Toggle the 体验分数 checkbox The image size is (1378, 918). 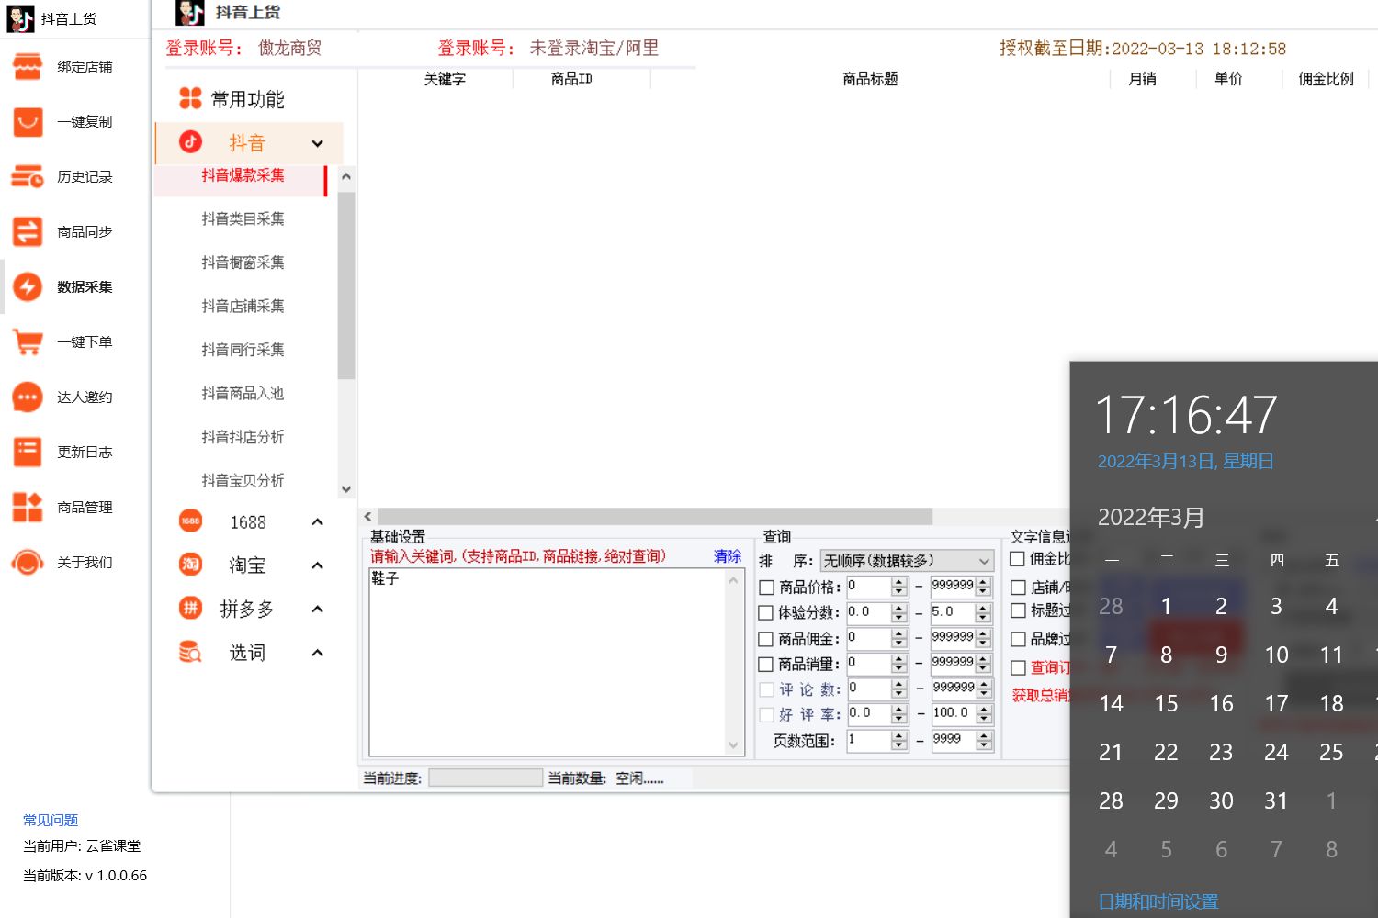(766, 613)
